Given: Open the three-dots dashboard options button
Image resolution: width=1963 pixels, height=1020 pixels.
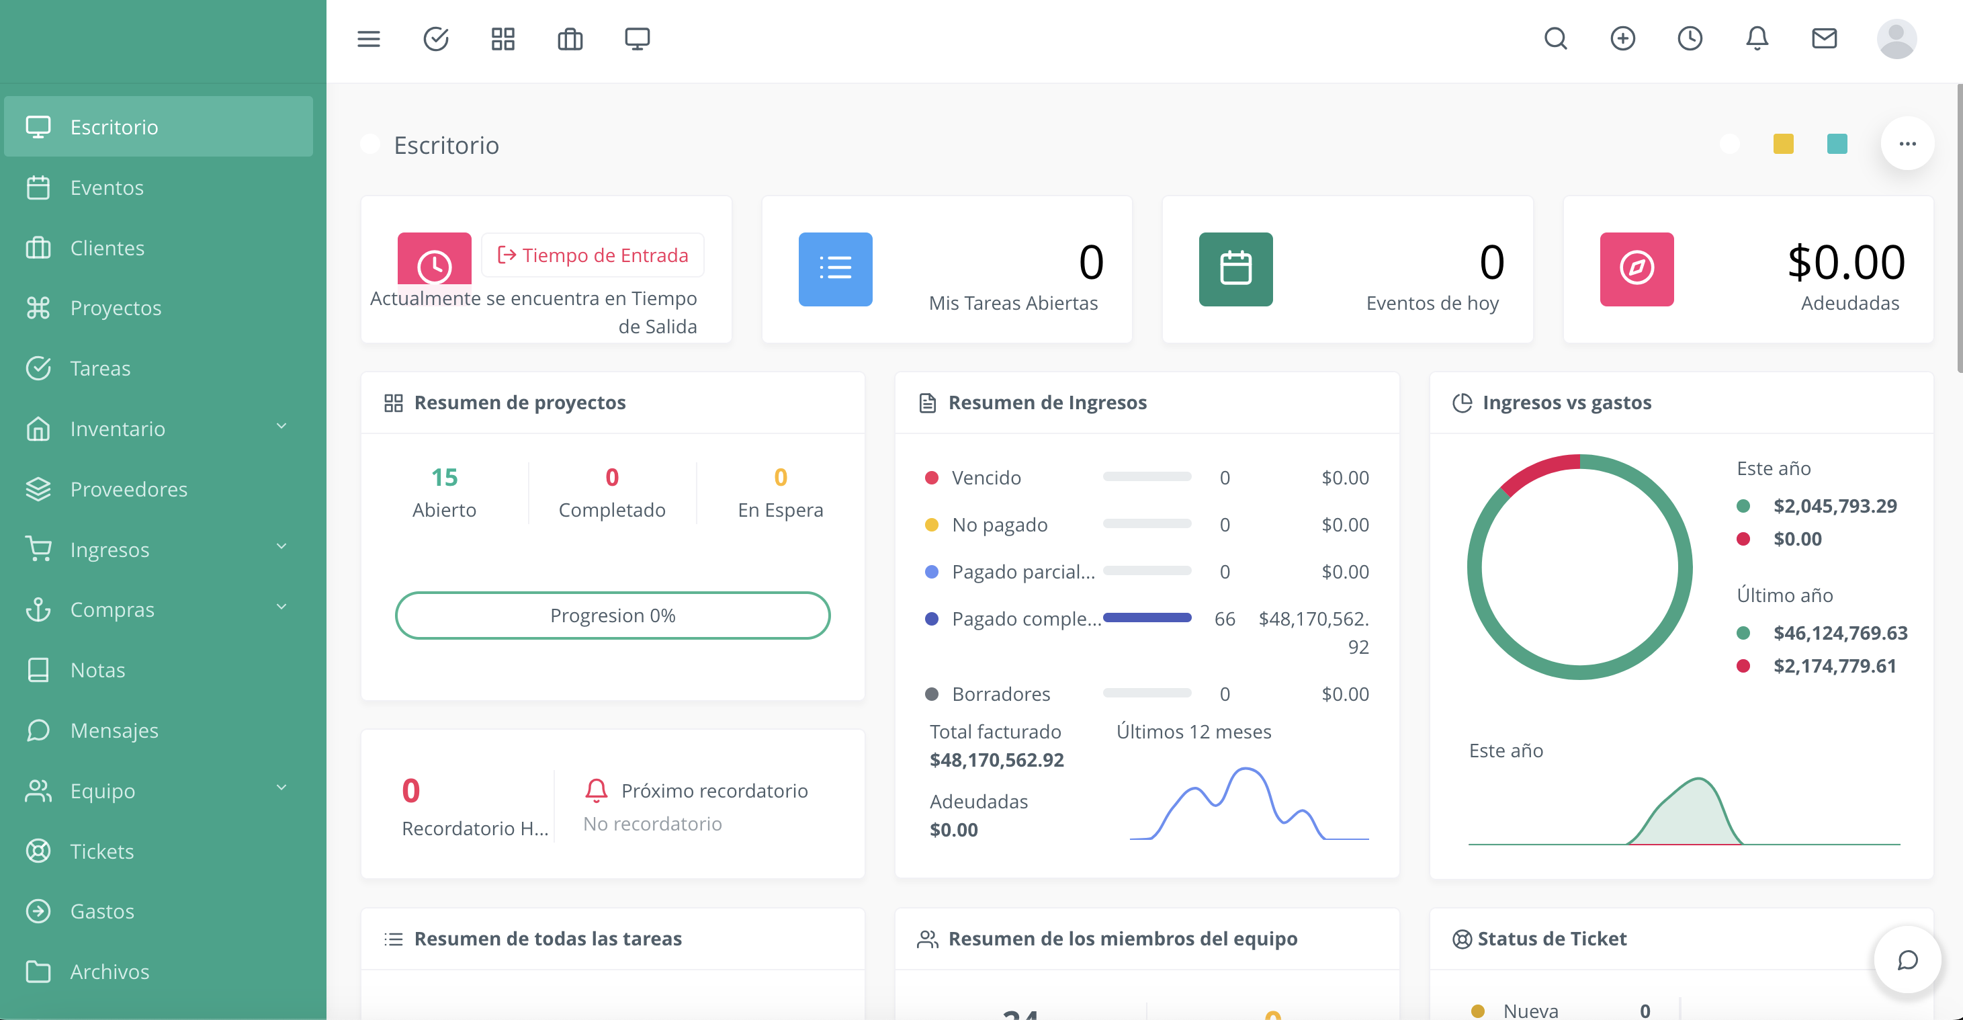Looking at the screenshot, I should (1907, 144).
